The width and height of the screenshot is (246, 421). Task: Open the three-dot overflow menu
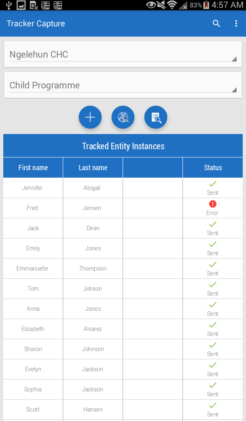click(236, 23)
